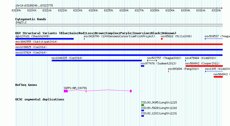
Task: Open the nsv1037824 (Coe2014) label
Action: 31,53
